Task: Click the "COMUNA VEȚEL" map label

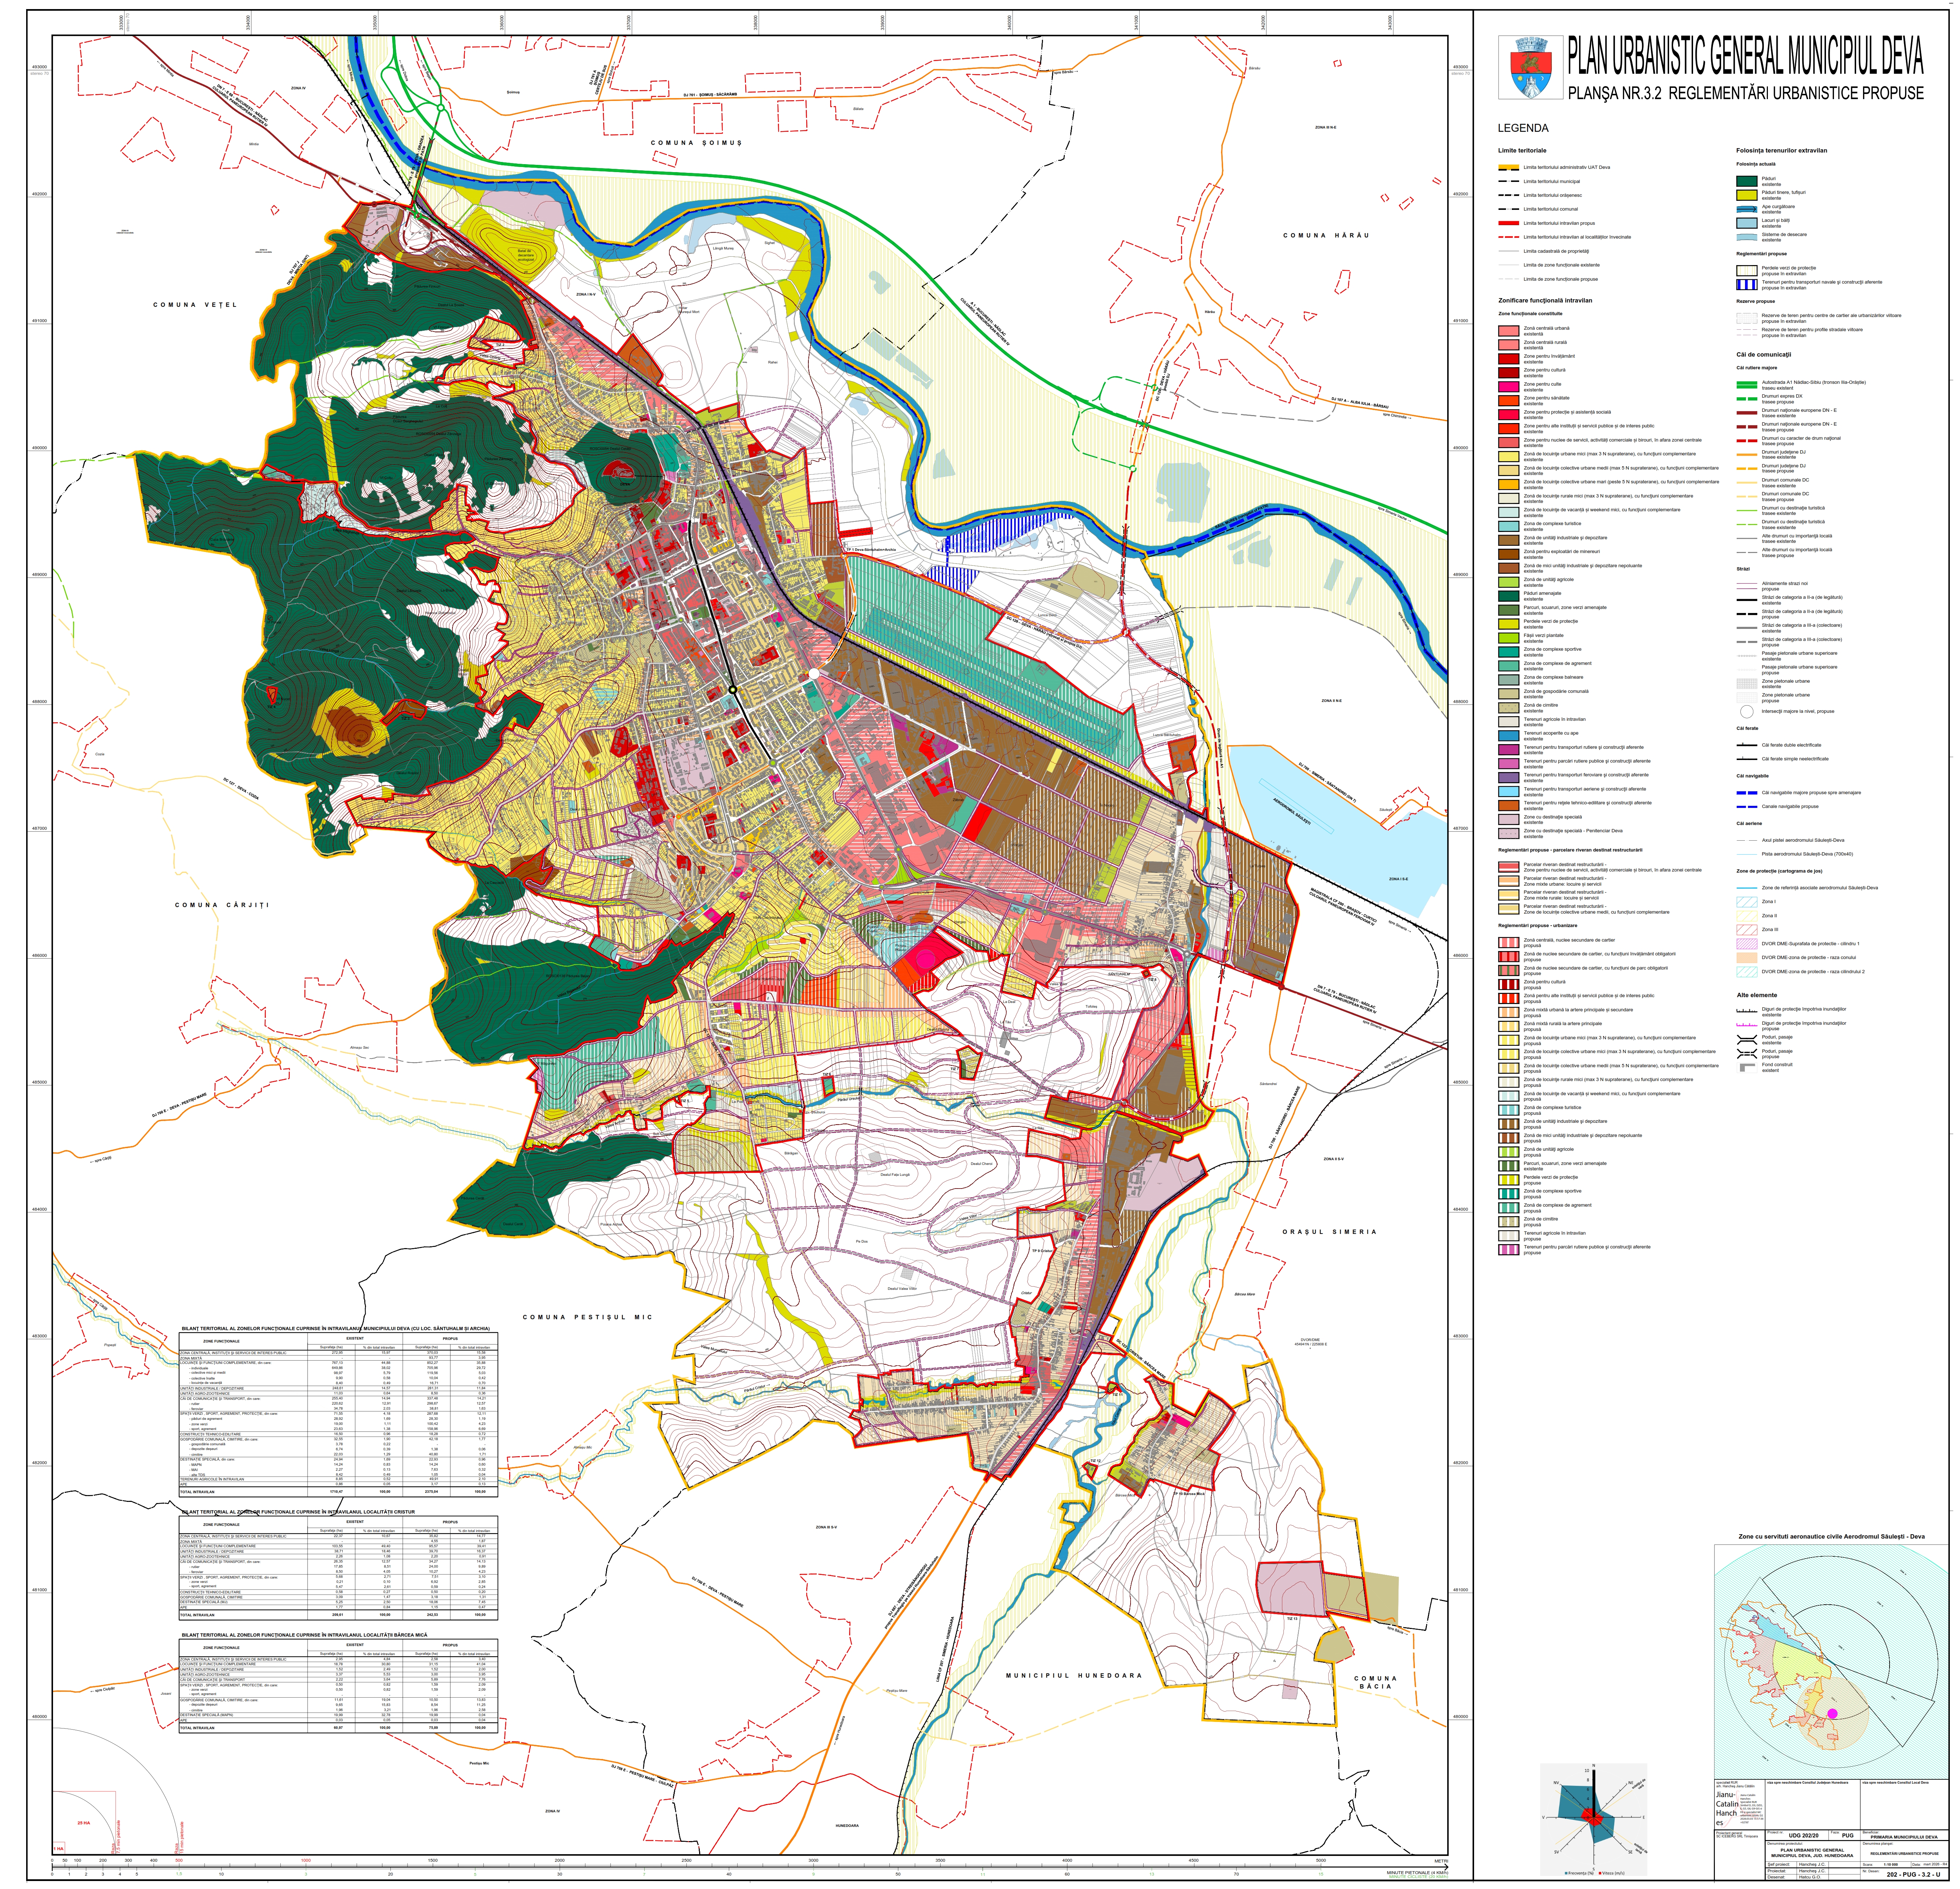Action: [x=195, y=305]
